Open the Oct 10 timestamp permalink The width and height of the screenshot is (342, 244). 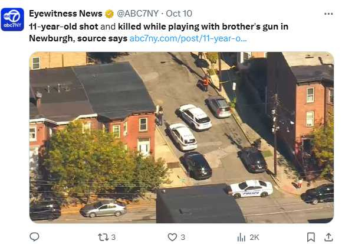coord(179,14)
